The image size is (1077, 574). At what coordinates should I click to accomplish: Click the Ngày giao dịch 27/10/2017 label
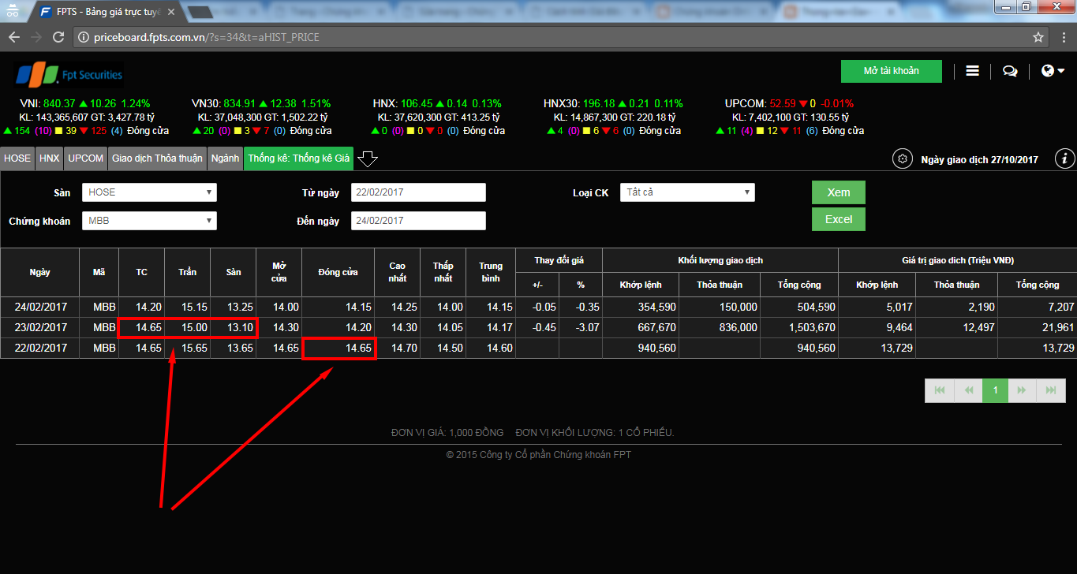[979, 159]
